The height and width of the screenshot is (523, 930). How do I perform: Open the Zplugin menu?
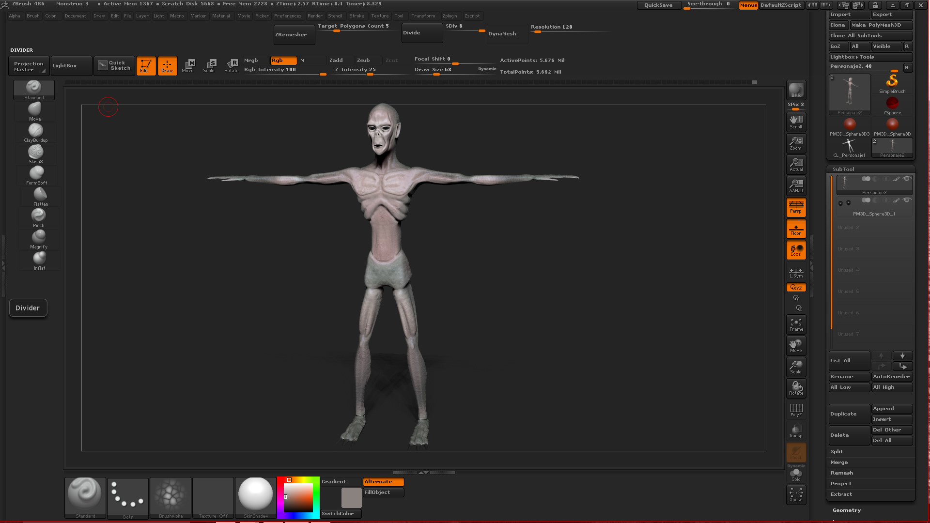click(449, 16)
